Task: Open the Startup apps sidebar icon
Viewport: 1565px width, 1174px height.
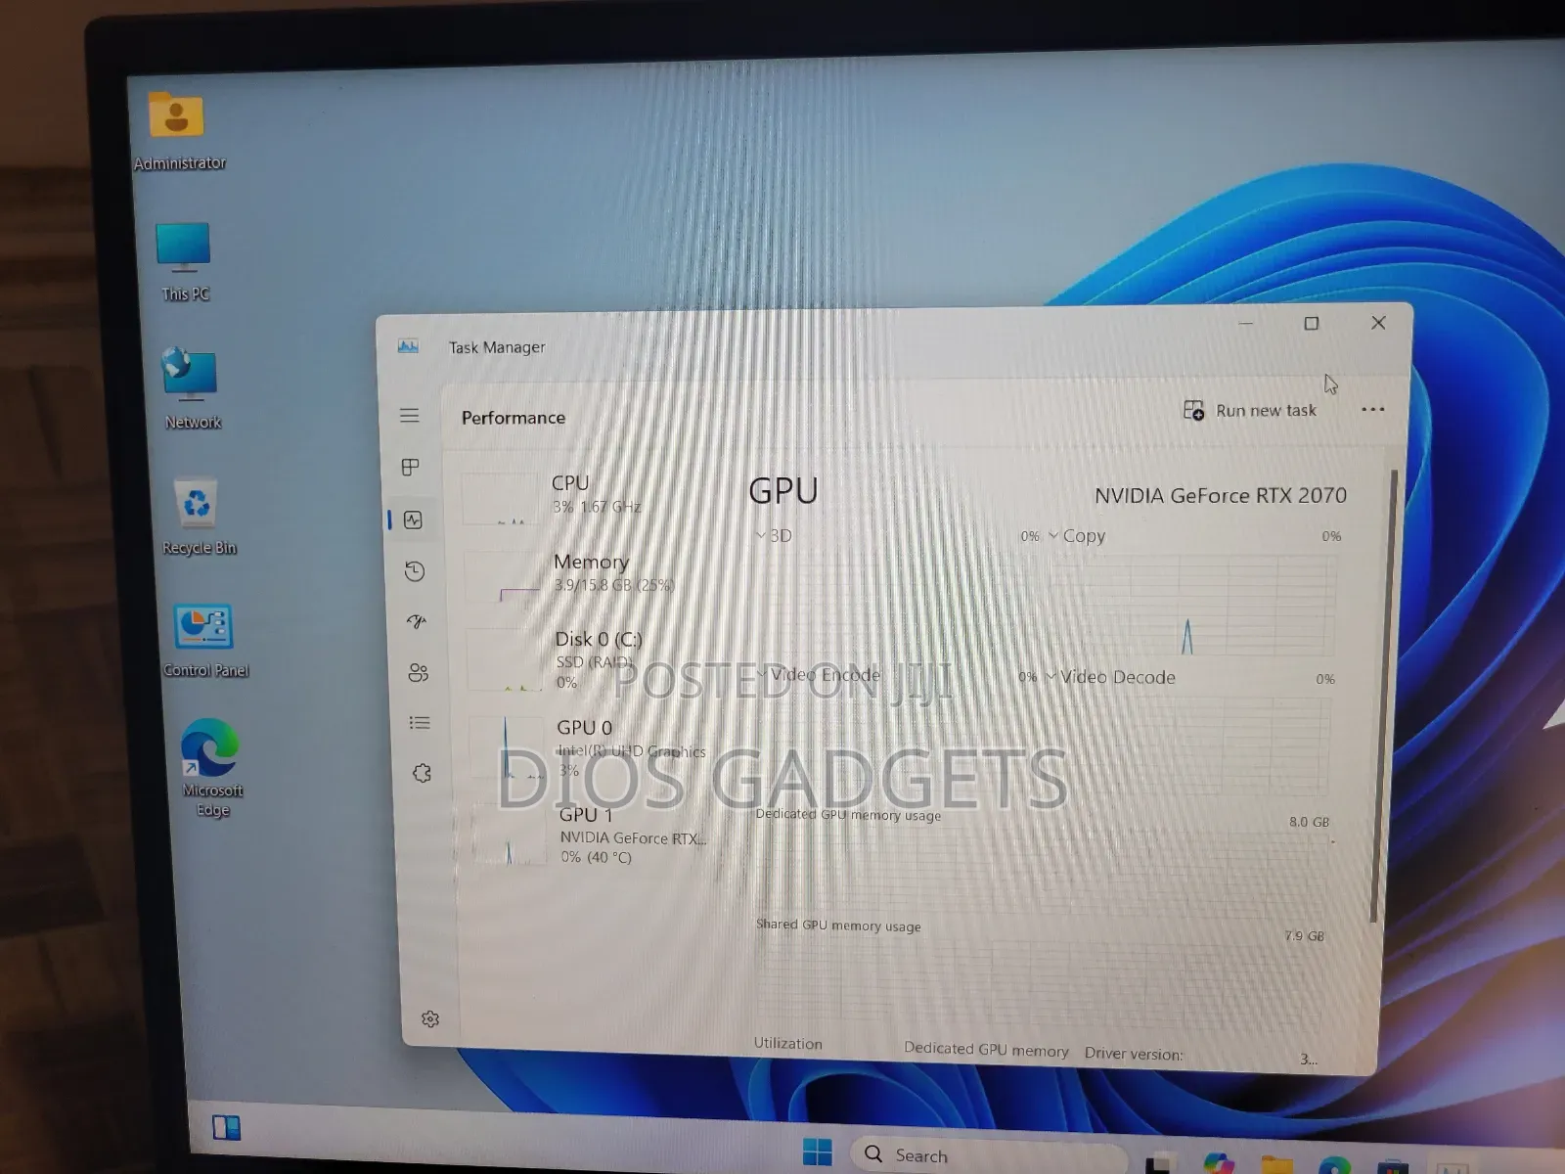Action: pos(417,621)
